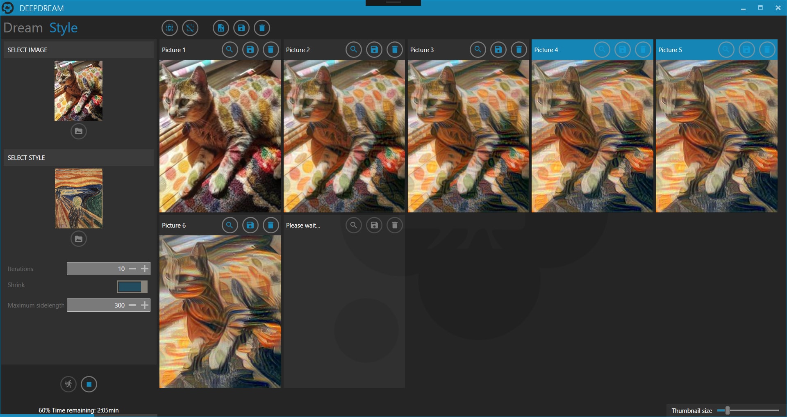
Task: Save Picture 1 using its disk icon
Action: click(x=250, y=50)
